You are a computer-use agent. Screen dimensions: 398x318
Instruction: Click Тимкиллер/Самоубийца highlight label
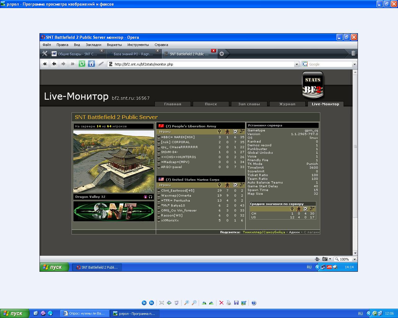coord(264,232)
